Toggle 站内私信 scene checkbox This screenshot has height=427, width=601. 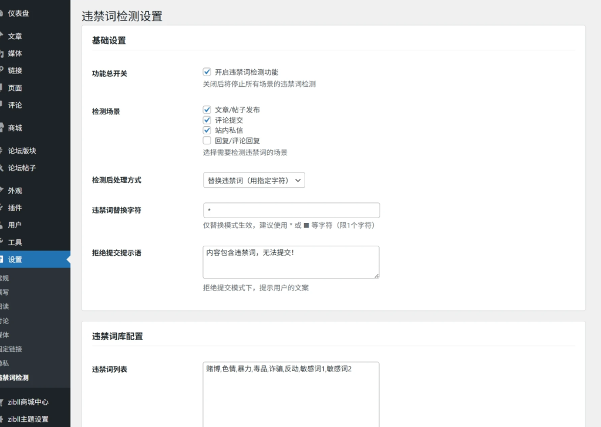207,130
